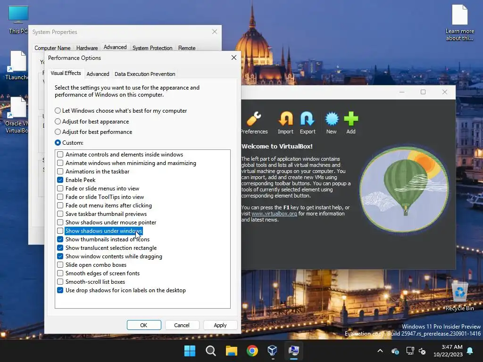The image size is (483, 362).
Task: Enable 'Animate controls and elements inside windows'
Action: click(x=60, y=154)
